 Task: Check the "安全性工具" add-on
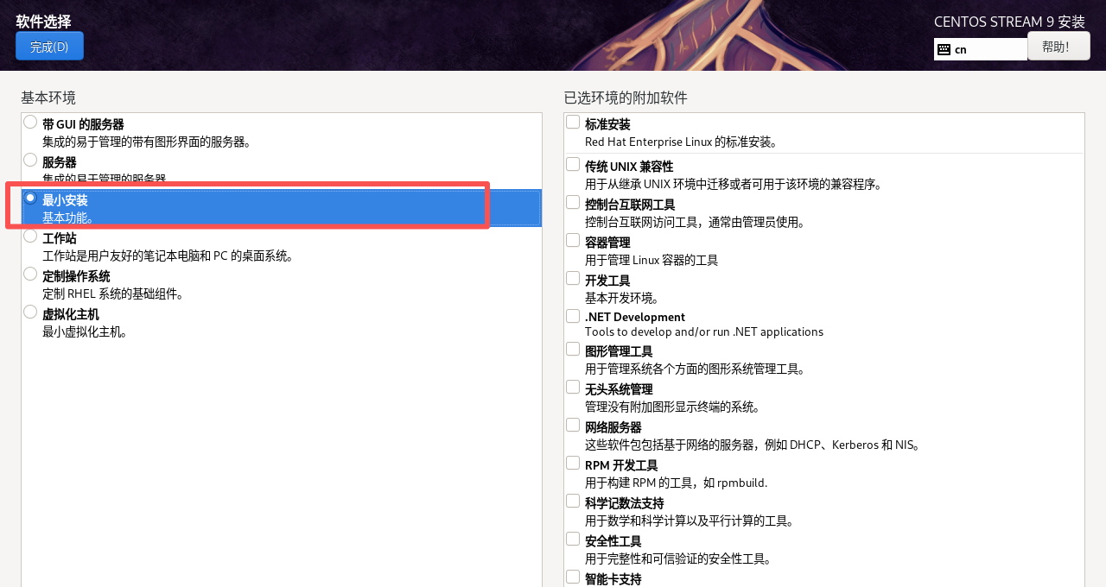click(x=572, y=538)
